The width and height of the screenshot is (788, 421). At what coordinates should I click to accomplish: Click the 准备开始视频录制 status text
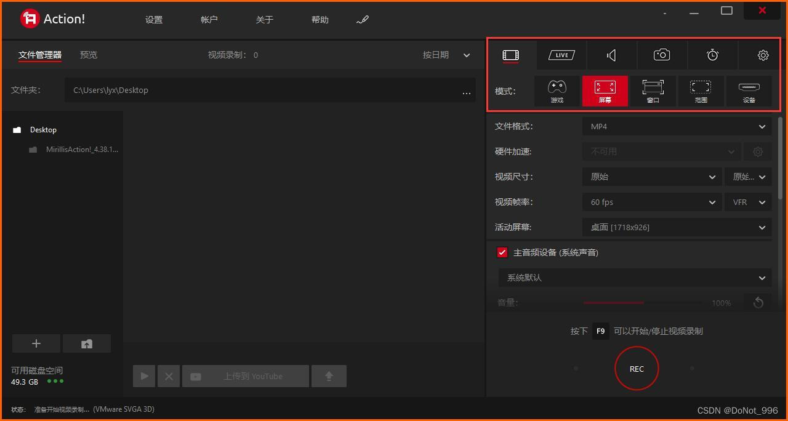pyautogui.click(x=62, y=409)
